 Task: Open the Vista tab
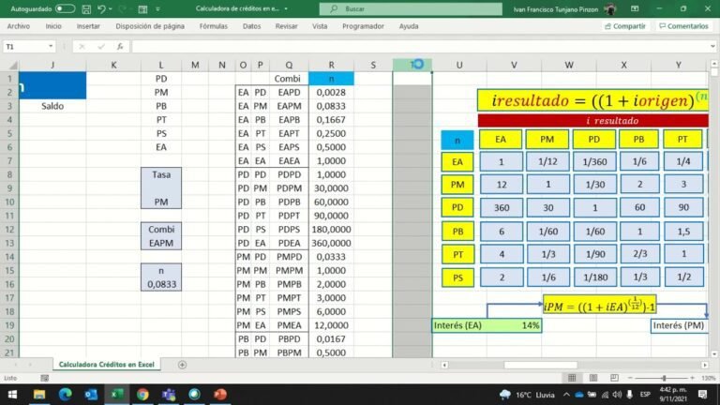click(320, 26)
